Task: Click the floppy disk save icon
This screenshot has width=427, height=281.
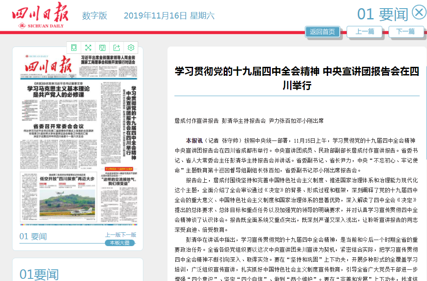Action: [102, 48]
